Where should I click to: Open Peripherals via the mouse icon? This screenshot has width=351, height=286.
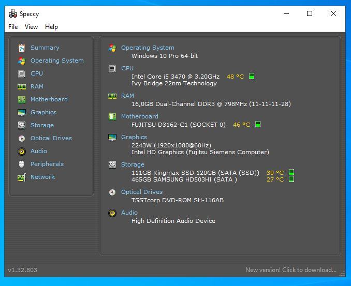click(x=21, y=164)
